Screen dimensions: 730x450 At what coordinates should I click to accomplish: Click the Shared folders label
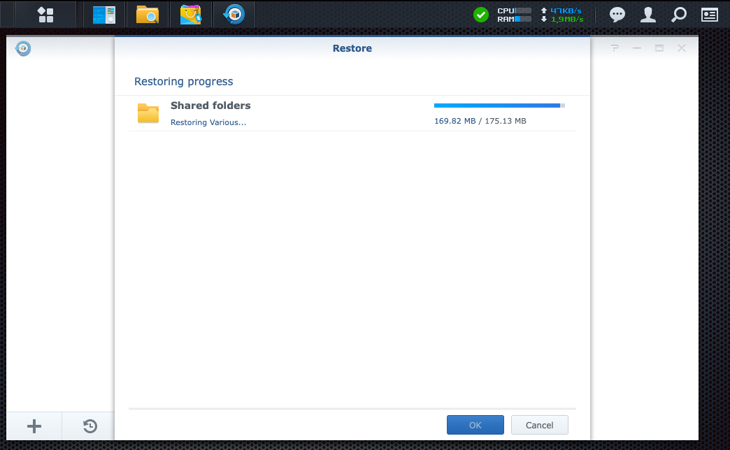210,106
